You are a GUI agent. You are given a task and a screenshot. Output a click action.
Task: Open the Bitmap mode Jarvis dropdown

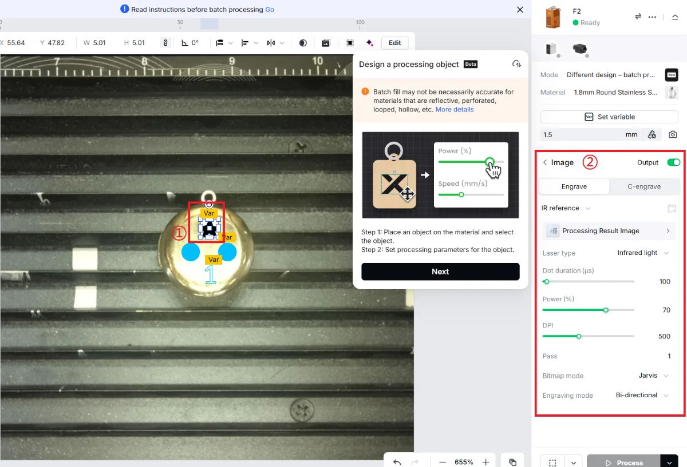coord(653,376)
